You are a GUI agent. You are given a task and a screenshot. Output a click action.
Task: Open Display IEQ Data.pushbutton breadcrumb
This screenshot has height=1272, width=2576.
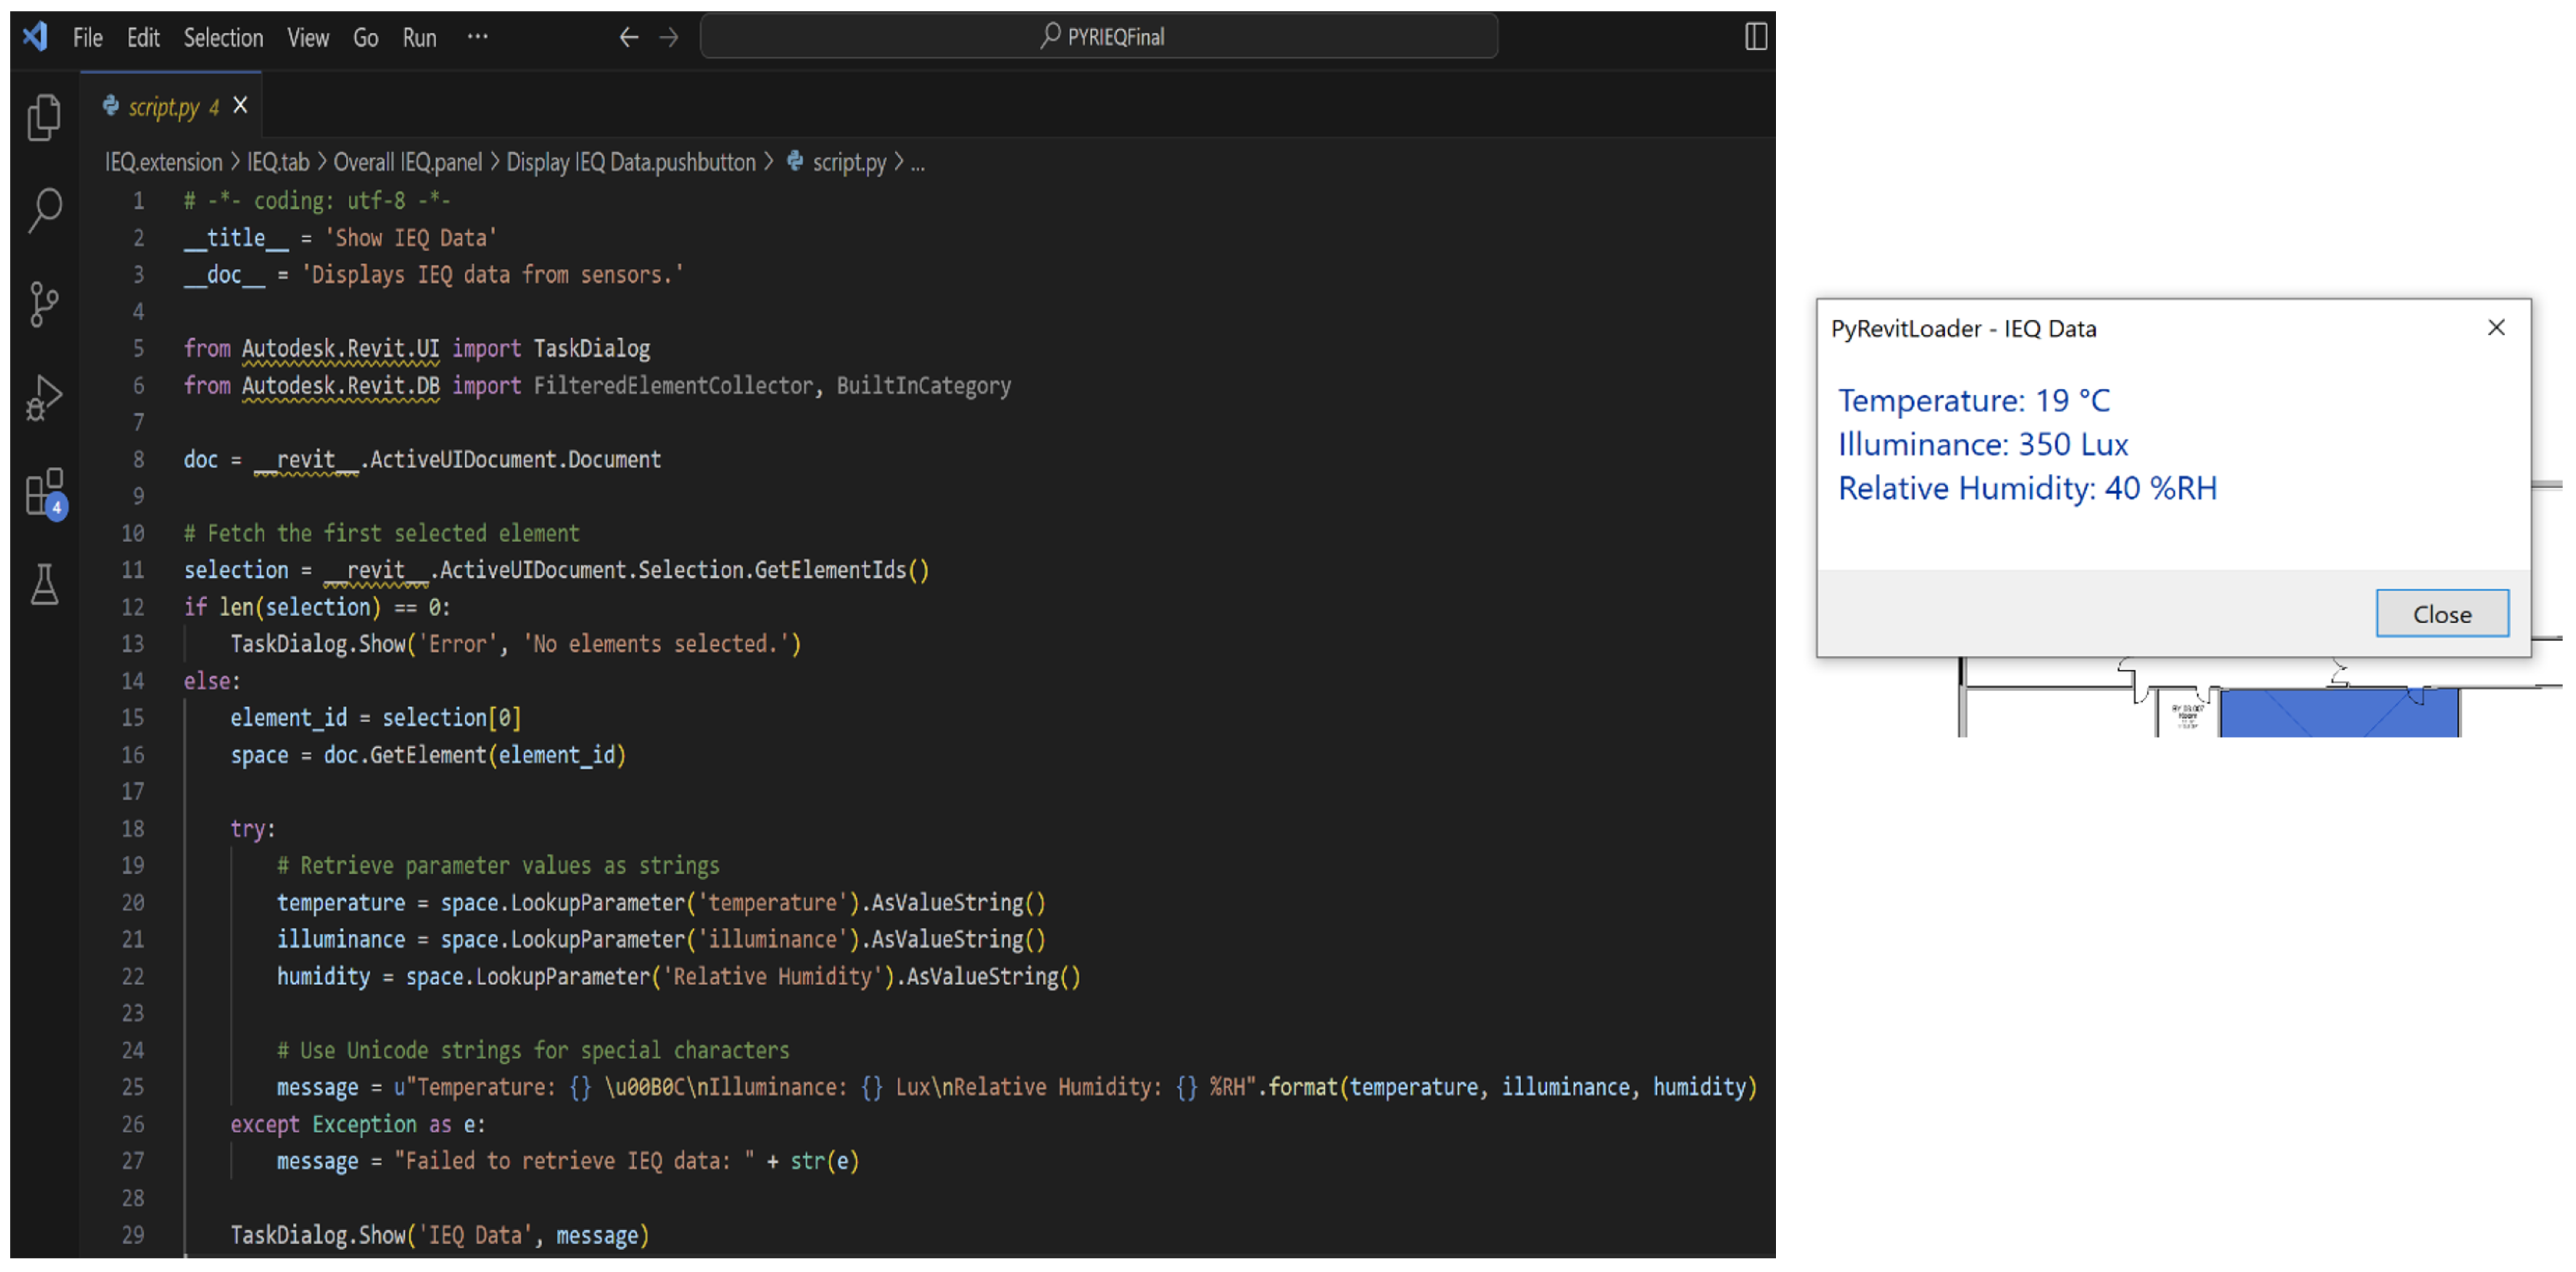click(x=631, y=162)
